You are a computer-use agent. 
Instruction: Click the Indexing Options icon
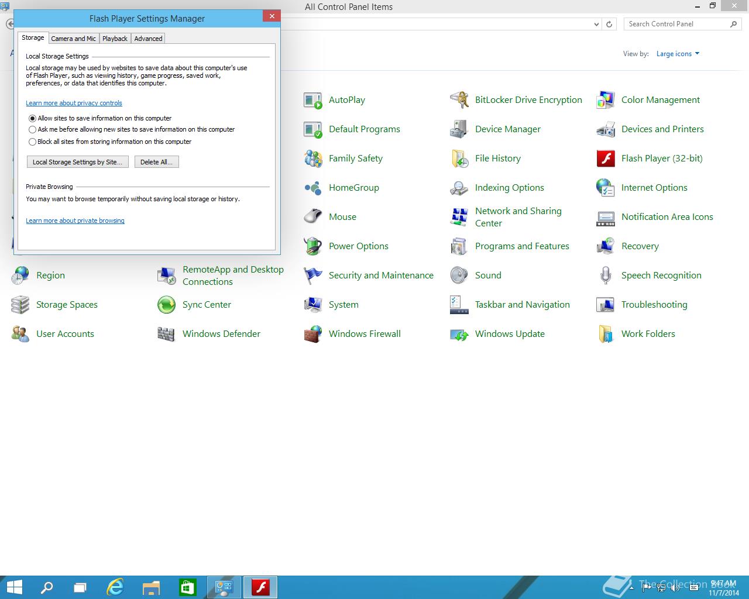click(459, 188)
